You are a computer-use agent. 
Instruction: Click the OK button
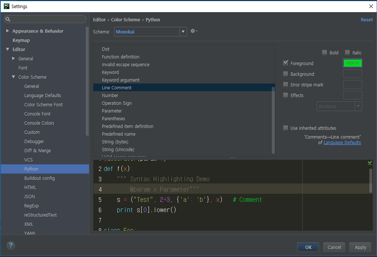[308, 247]
